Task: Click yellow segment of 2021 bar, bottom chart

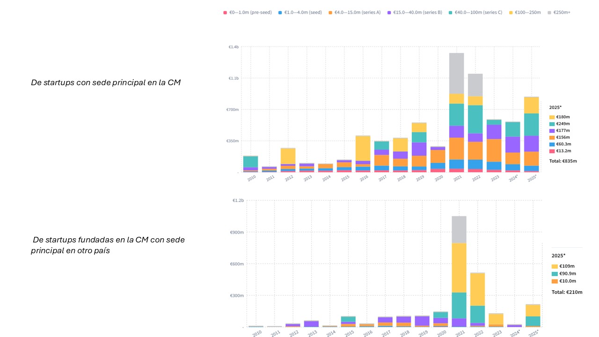Action: point(459,267)
